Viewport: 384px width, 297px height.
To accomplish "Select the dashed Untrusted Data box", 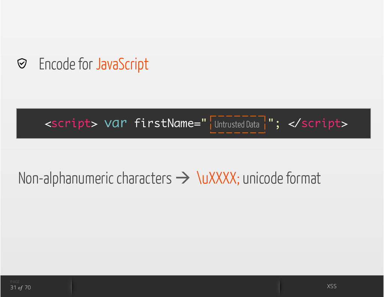I will pyautogui.click(x=237, y=124).
